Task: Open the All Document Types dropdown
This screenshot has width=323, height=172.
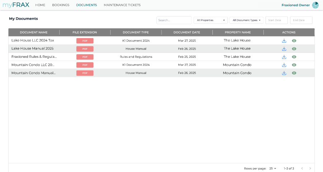Action: coord(246,20)
